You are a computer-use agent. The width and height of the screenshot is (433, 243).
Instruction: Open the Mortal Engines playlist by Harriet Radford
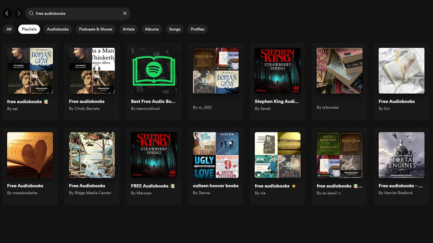(x=401, y=155)
